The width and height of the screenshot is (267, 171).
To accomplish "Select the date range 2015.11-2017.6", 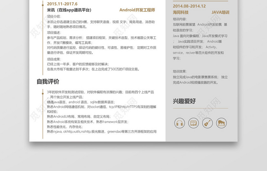I will [x=62, y=4].
